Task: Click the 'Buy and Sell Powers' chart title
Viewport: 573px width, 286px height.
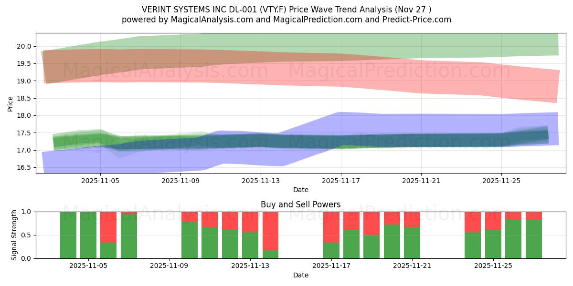Action: pos(301,204)
